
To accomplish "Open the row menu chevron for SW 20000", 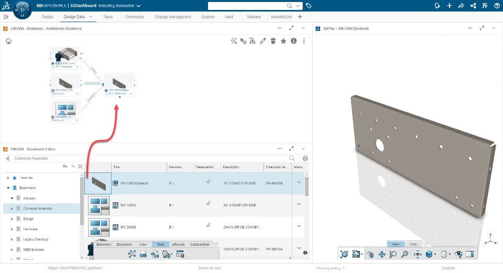I will tap(299, 226).
